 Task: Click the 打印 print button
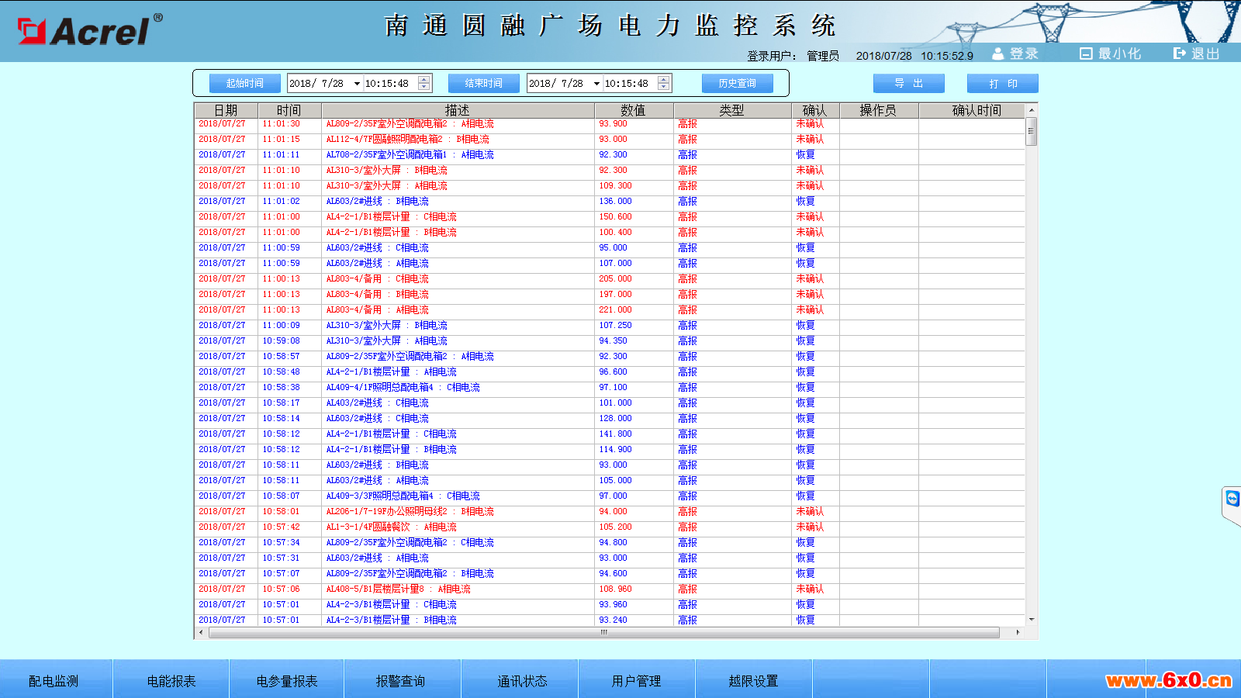click(x=1003, y=84)
